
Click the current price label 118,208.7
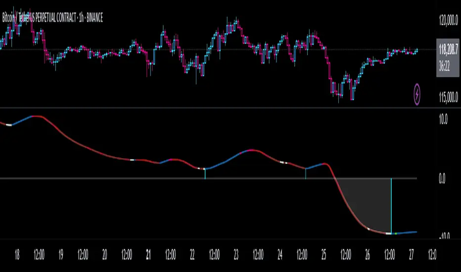point(448,49)
